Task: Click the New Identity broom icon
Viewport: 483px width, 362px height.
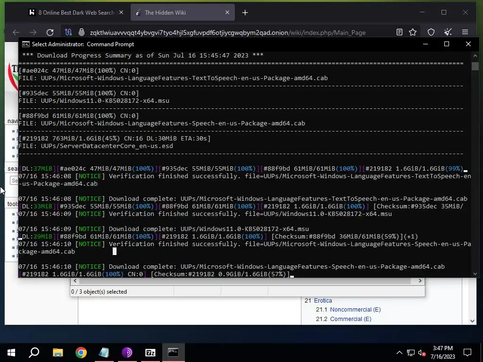Action: 448,32
